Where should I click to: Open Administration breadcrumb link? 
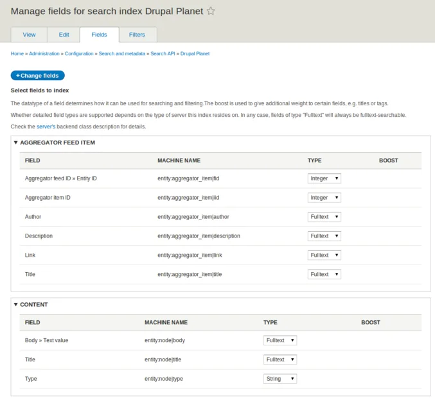pyautogui.click(x=44, y=53)
